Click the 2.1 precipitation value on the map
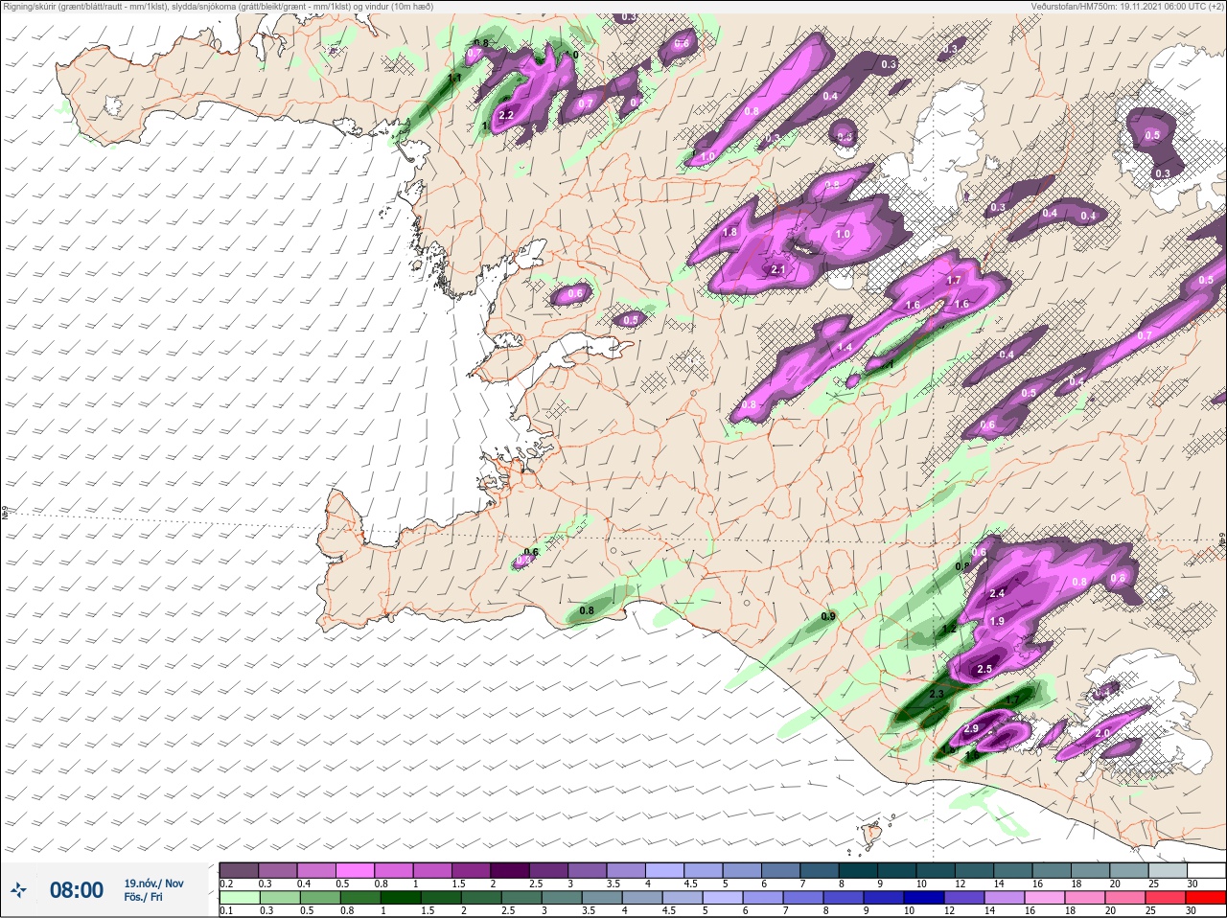 (777, 270)
